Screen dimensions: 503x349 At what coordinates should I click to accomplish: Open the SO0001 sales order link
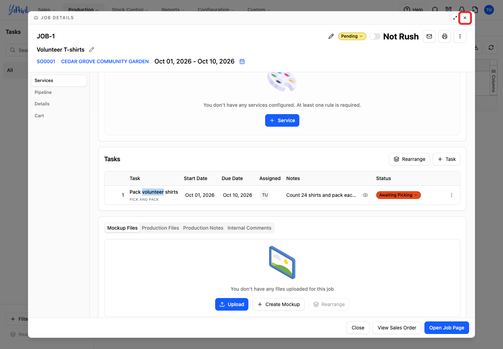point(46,61)
